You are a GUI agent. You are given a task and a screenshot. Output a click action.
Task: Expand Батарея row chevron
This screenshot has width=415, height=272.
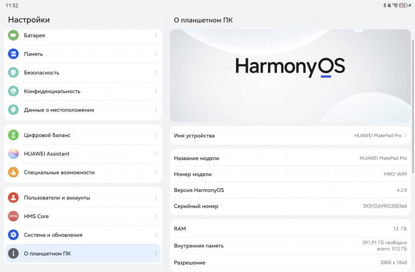click(156, 35)
